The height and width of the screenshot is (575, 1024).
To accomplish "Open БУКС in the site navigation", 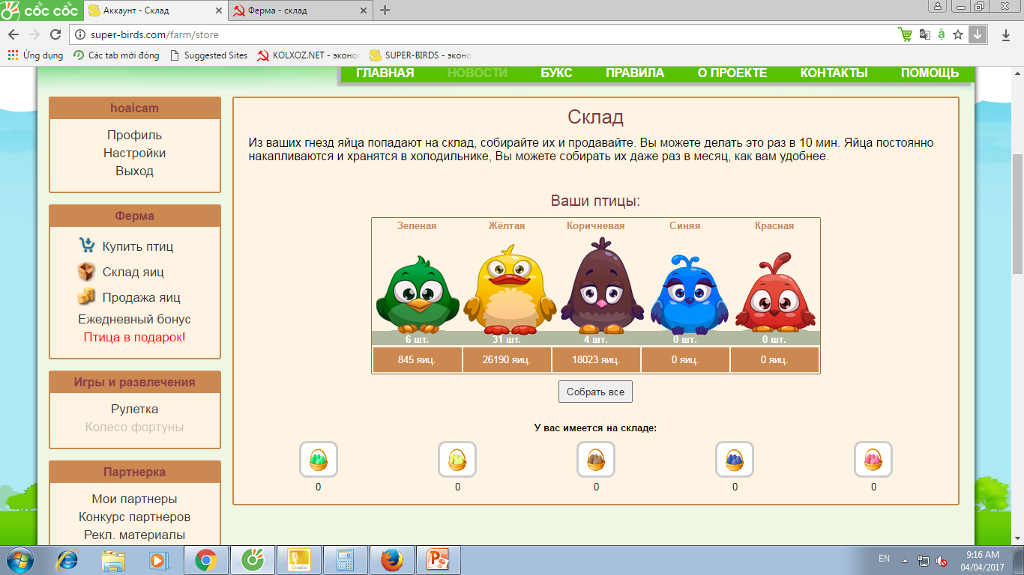I will click(x=556, y=73).
